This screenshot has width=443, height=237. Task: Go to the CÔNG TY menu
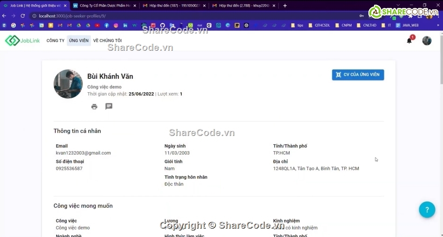tap(55, 41)
